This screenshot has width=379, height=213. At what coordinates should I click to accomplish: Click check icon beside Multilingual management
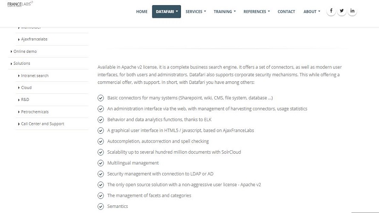100,163
